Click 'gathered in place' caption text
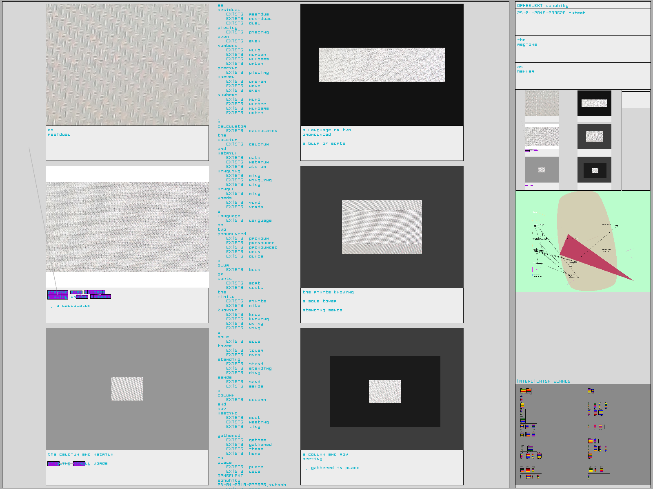Screen dimensions: 653x489 coord(335,468)
